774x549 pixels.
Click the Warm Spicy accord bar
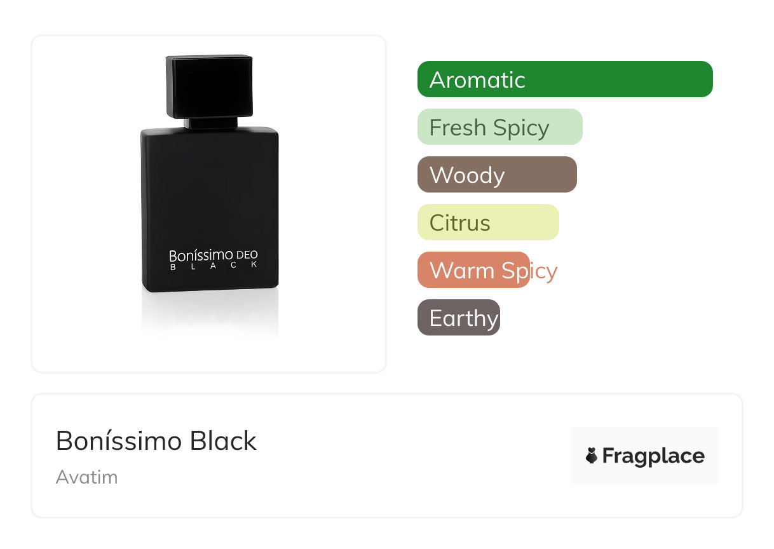pyautogui.click(x=473, y=270)
